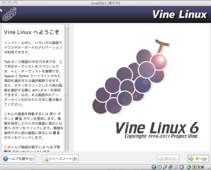
Task: Click the Vine Linux 6 grape splash image
Action: click(131, 76)
